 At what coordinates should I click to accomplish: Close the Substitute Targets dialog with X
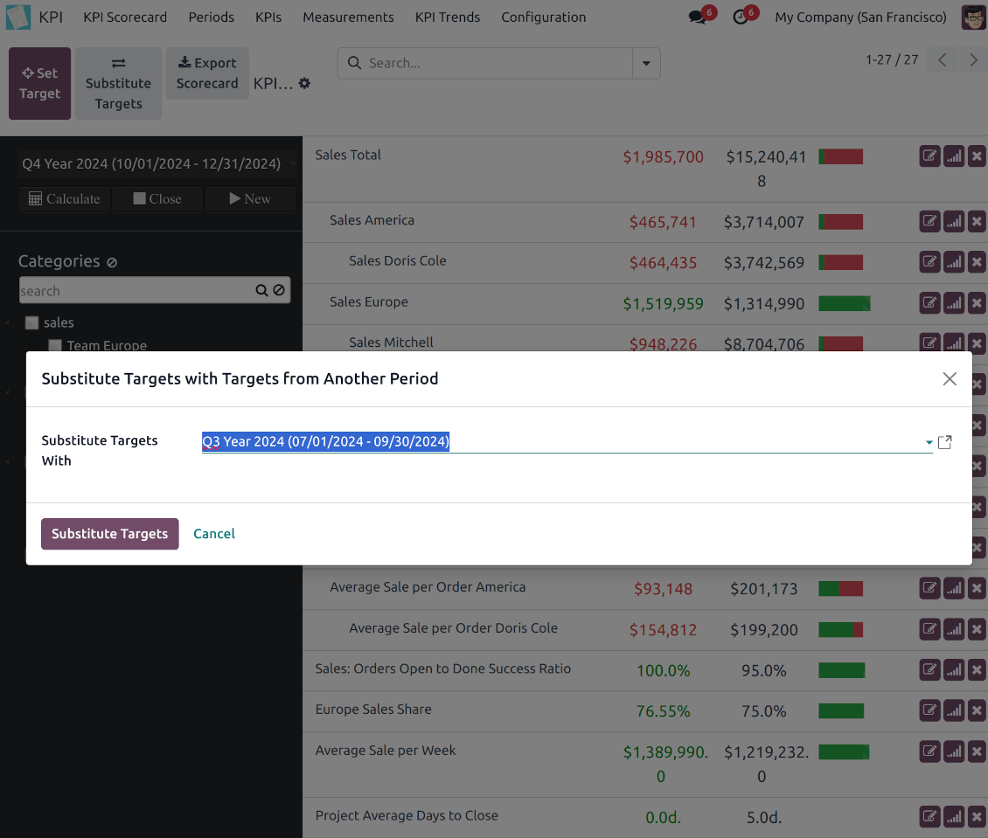[950, 378]
